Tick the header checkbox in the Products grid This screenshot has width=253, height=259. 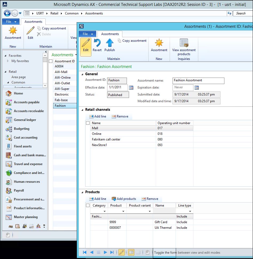pos(88,205)
